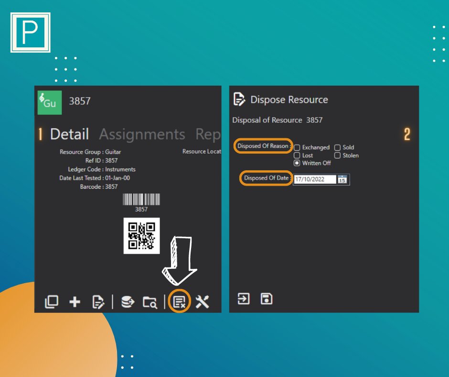The width and height of the screenshot is (449, 377).
Task: Check the Exchanged disposal reason
Action: pyautogui.click(x=296, y=147)
